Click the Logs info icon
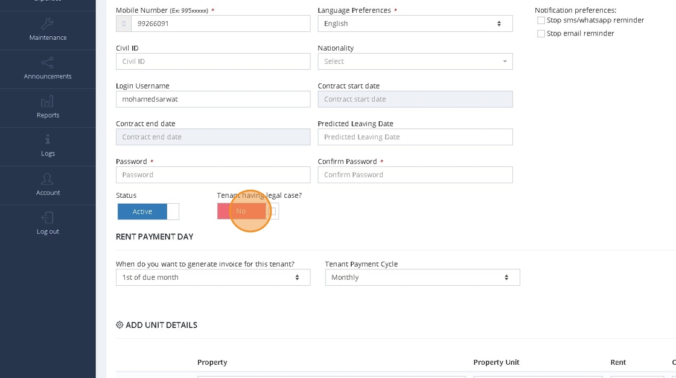The width and height of the screenshot is (676, 378). pyautogui.click(x=48, y=140)
